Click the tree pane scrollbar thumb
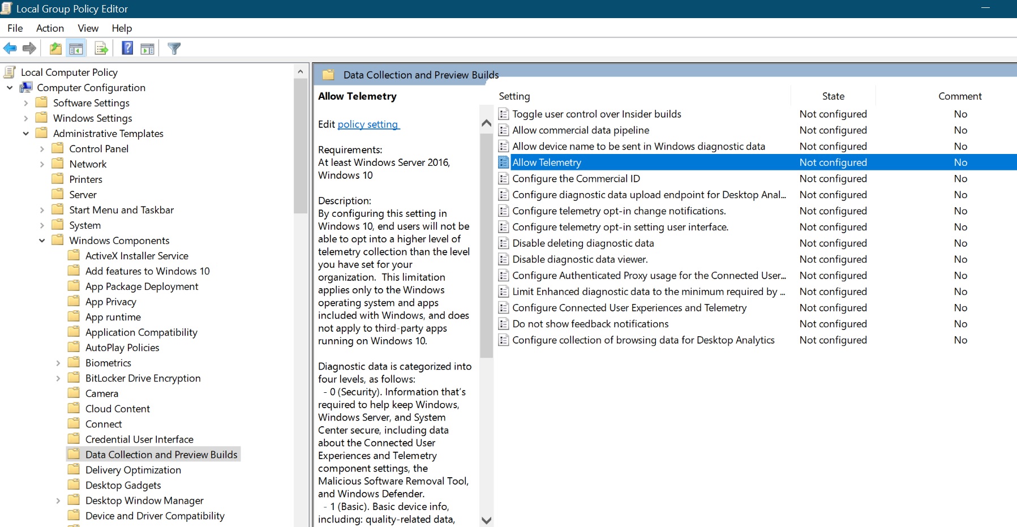Image resolution: width=1017 pixels, height=527 pixels. (x=301, y=146)
